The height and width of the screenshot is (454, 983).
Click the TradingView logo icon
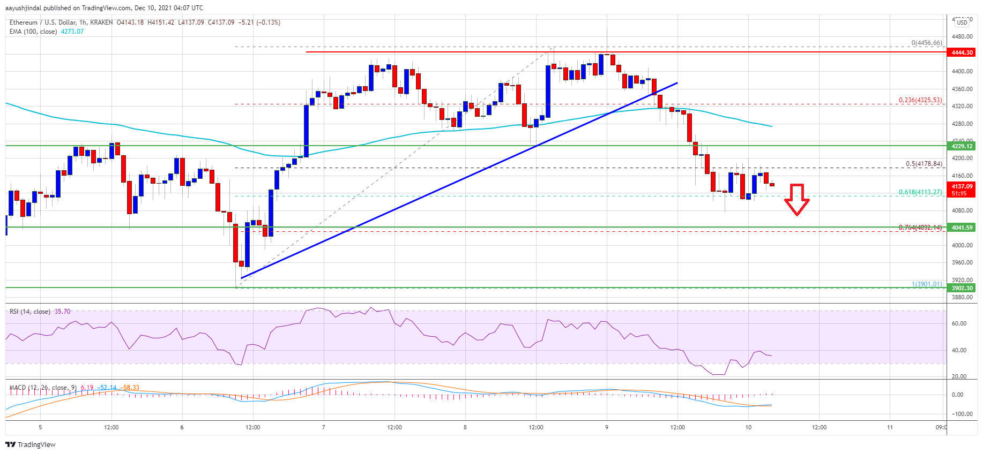coord(10,444)
